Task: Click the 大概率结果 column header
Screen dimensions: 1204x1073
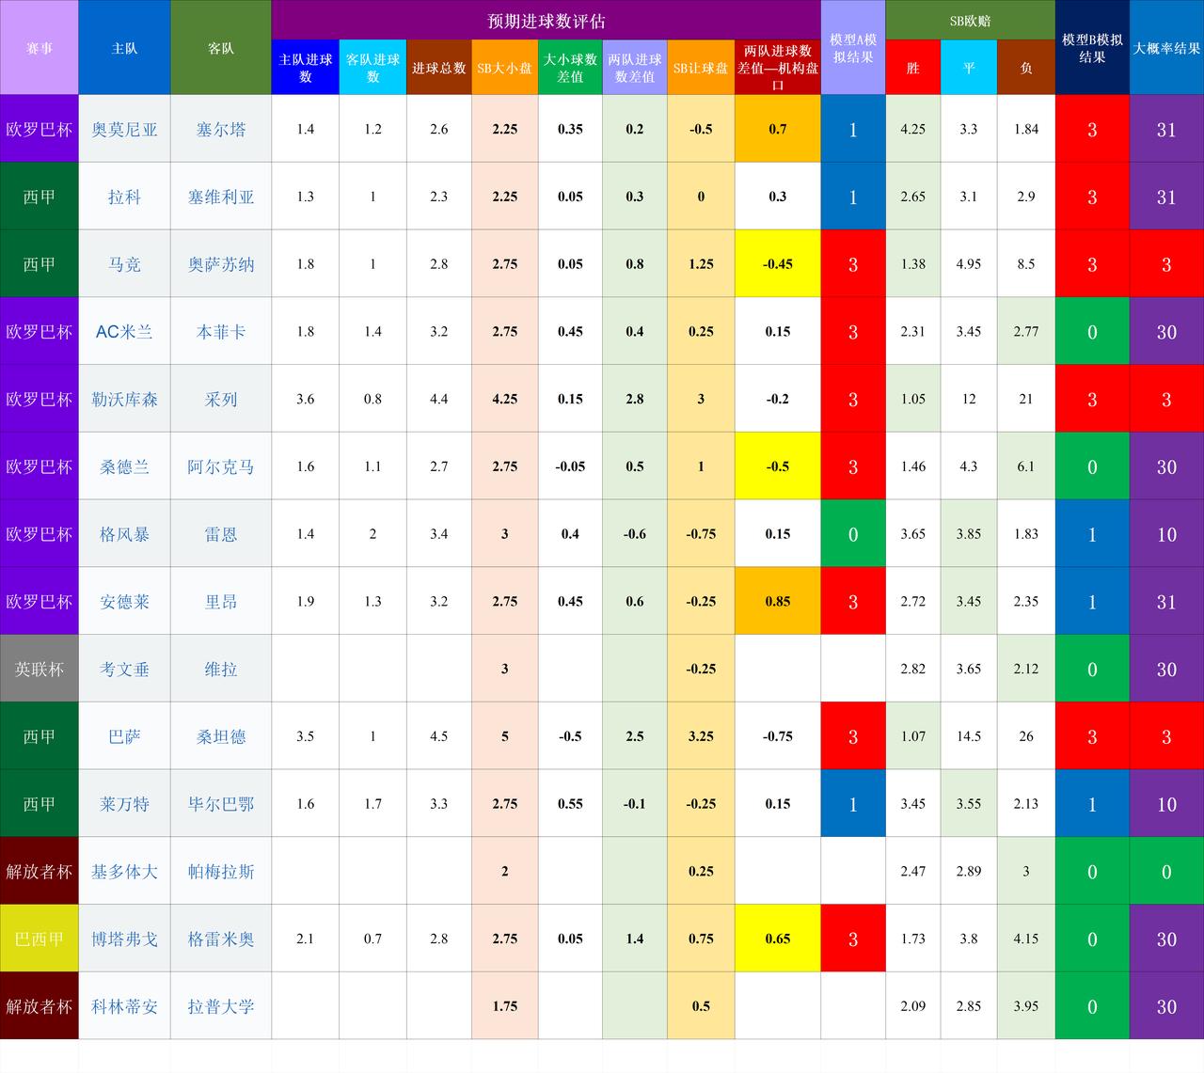Action: click(1166, 47)
